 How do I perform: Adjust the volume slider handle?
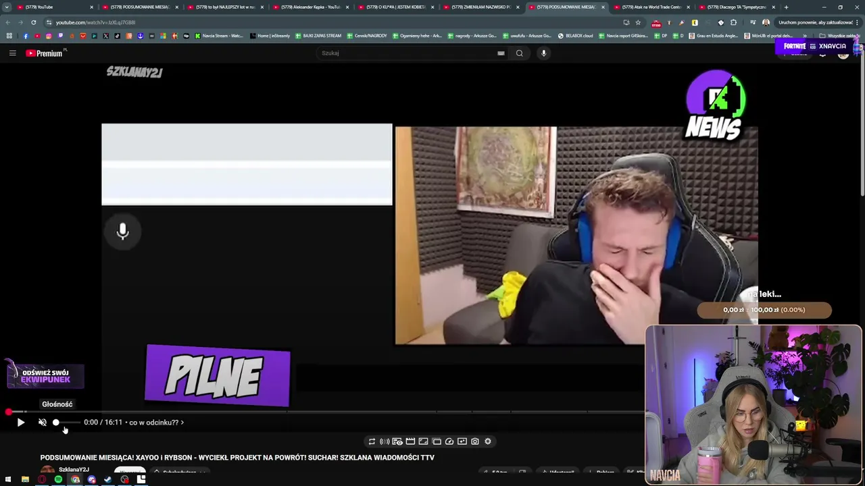(x=56, y=423)
